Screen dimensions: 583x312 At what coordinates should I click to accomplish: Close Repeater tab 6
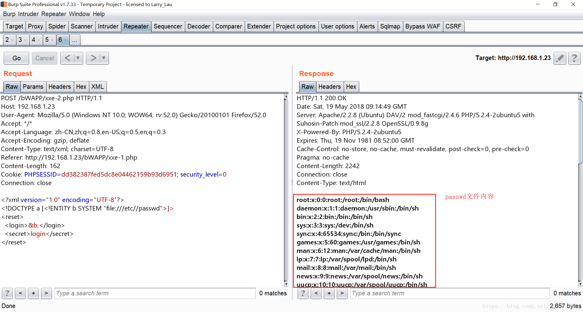65,40
